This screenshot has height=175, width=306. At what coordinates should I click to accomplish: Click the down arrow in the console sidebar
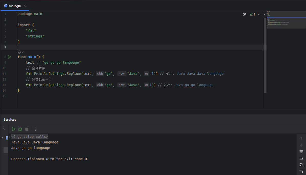301,145
